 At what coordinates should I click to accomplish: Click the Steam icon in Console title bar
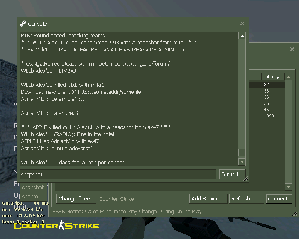(23, 24)
